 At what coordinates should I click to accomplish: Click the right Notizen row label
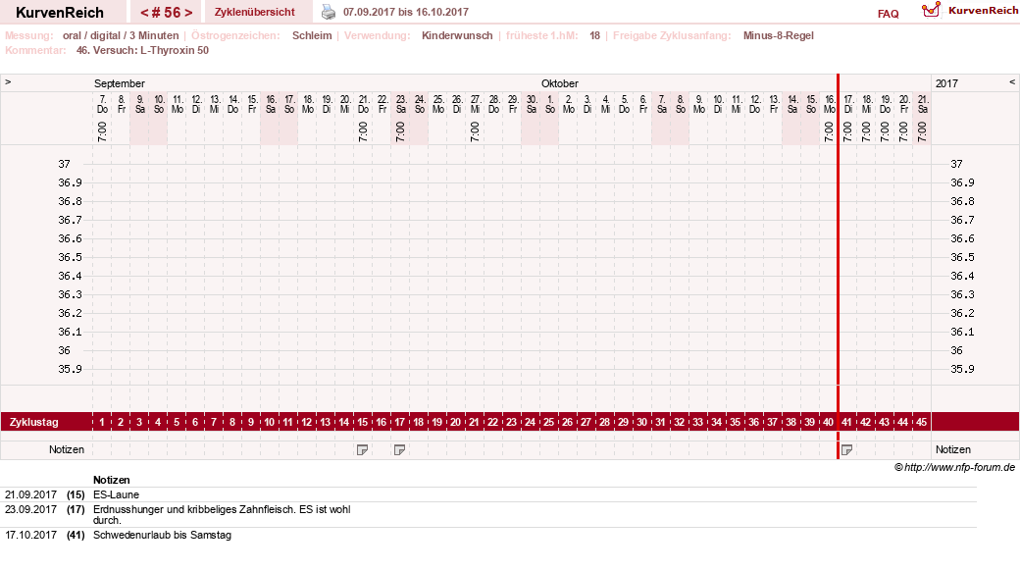pos(953,450)
